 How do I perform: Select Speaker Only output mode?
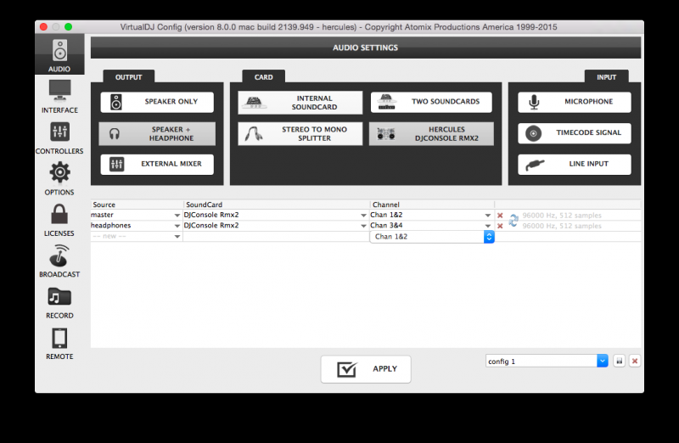coord(157,102)
